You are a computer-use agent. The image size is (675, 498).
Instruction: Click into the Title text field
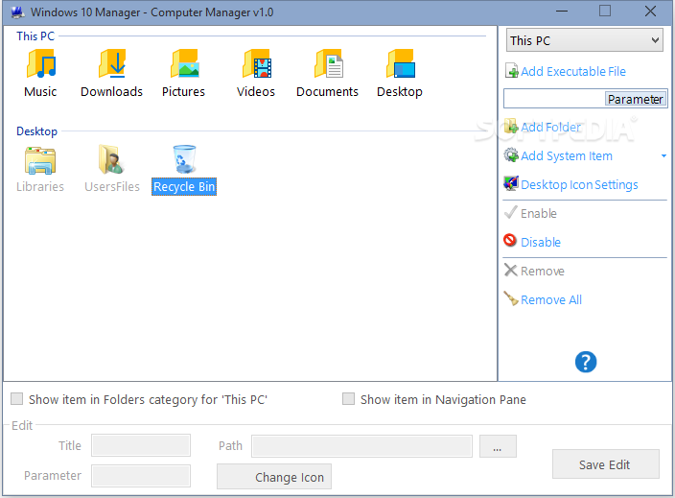tap(141, 445)
